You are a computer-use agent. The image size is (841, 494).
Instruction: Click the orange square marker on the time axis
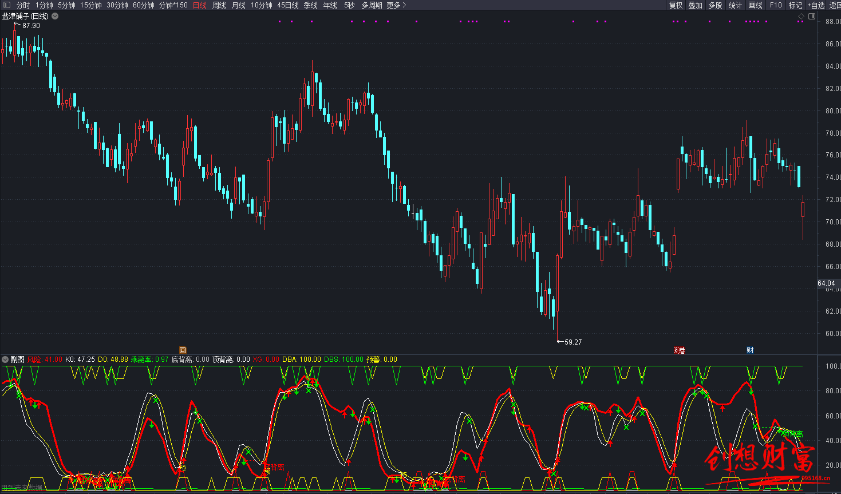pos(183,350)
